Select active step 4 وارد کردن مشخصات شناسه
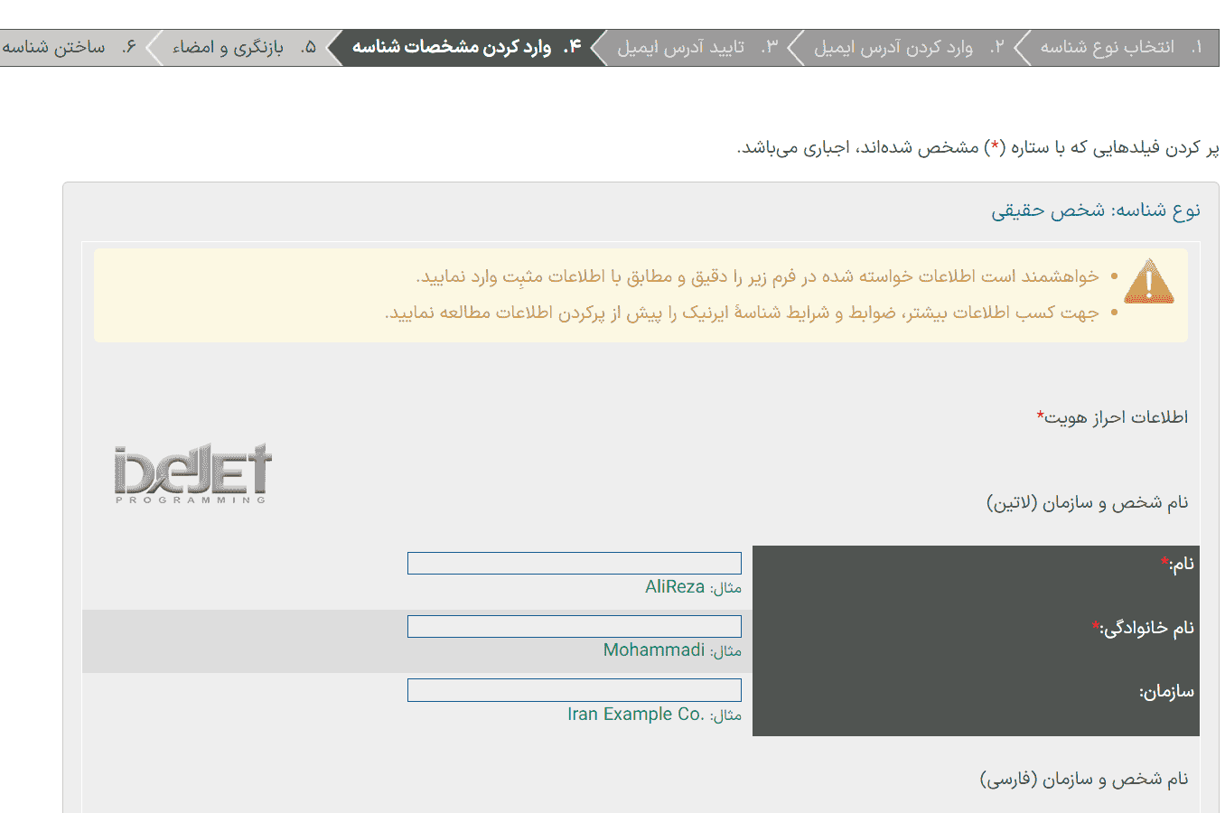Image resolution: width=1225 pixels, height=813 pixels. (x=466, y=47)
